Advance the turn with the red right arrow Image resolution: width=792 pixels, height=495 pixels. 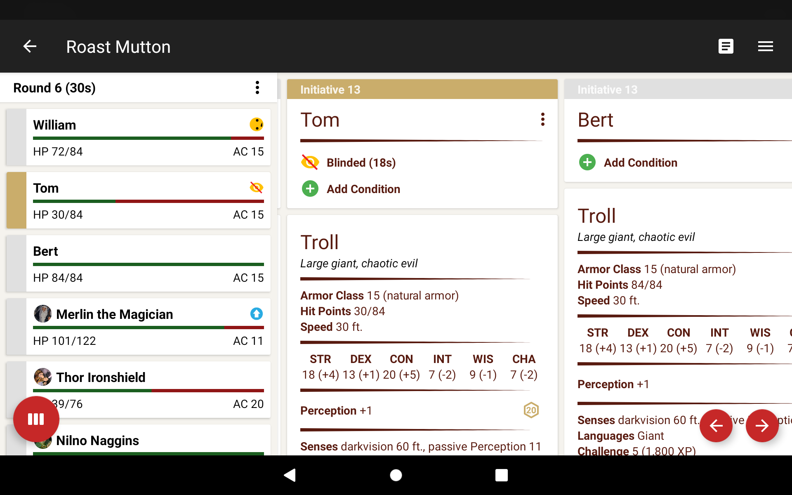762,426
